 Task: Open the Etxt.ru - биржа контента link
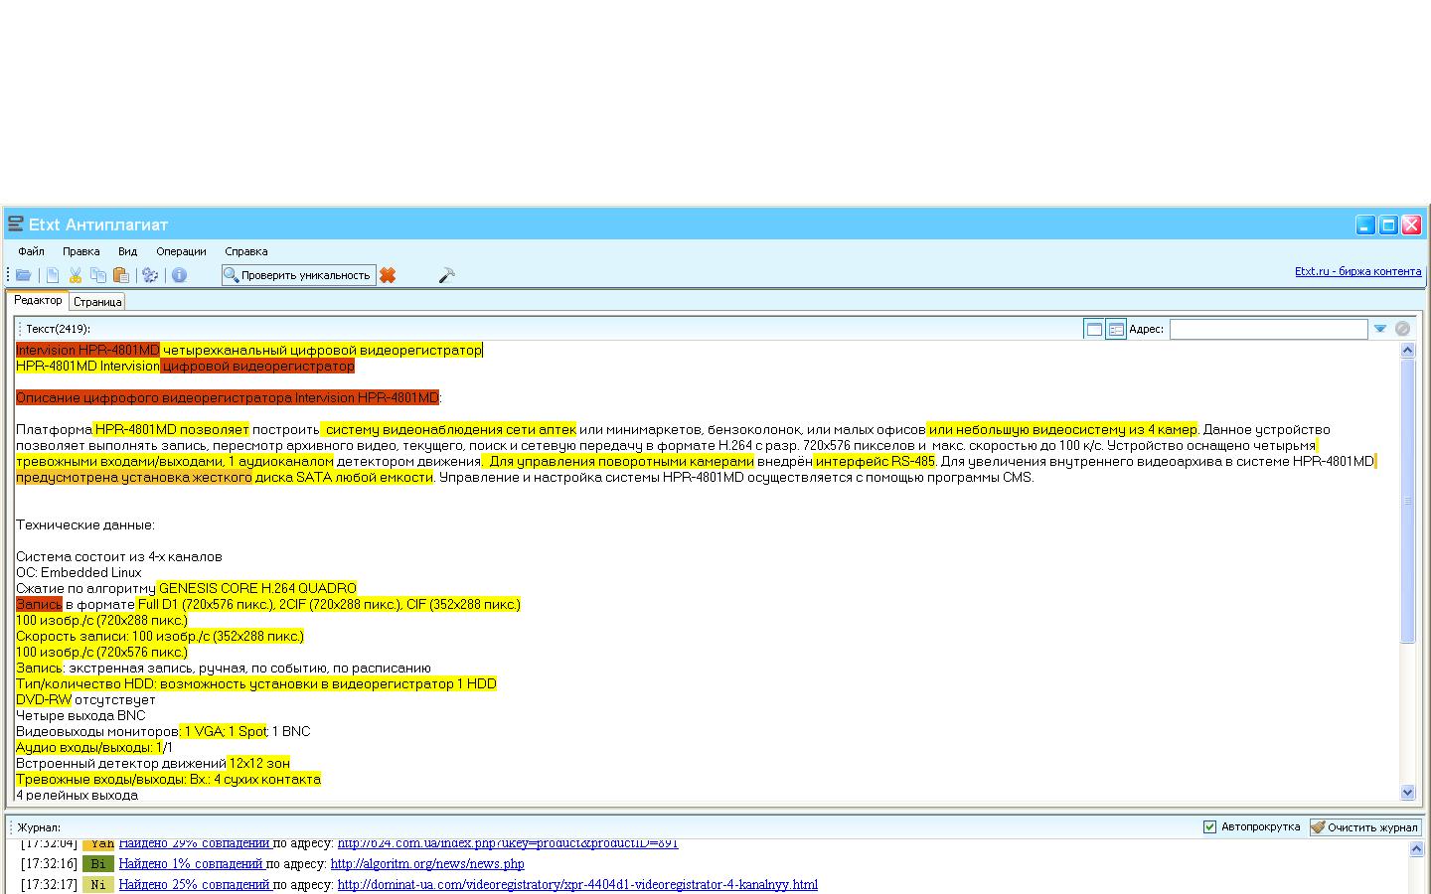pos(1357,271)
